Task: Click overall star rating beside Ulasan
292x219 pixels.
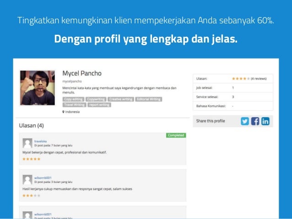Action: coord(241,79)
